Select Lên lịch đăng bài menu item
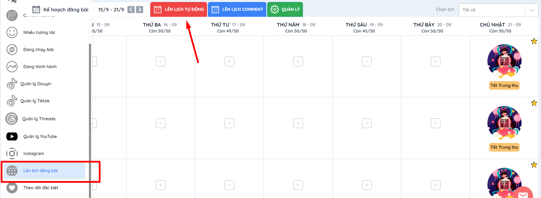Image resolution: width=541 pixels, height=198 pixels. pos(40,171)
